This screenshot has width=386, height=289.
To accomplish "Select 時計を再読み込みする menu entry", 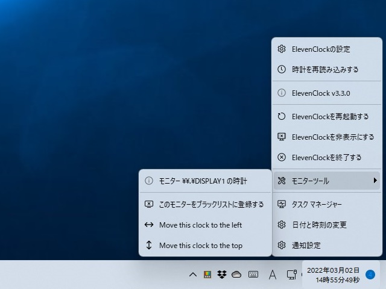I will (327, 70).
